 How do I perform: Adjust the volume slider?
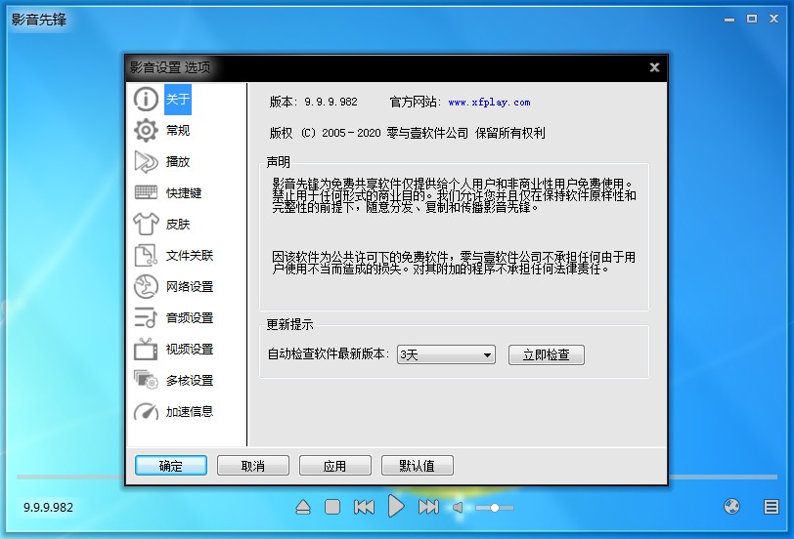pyautogui.click(x=495, y=508)
